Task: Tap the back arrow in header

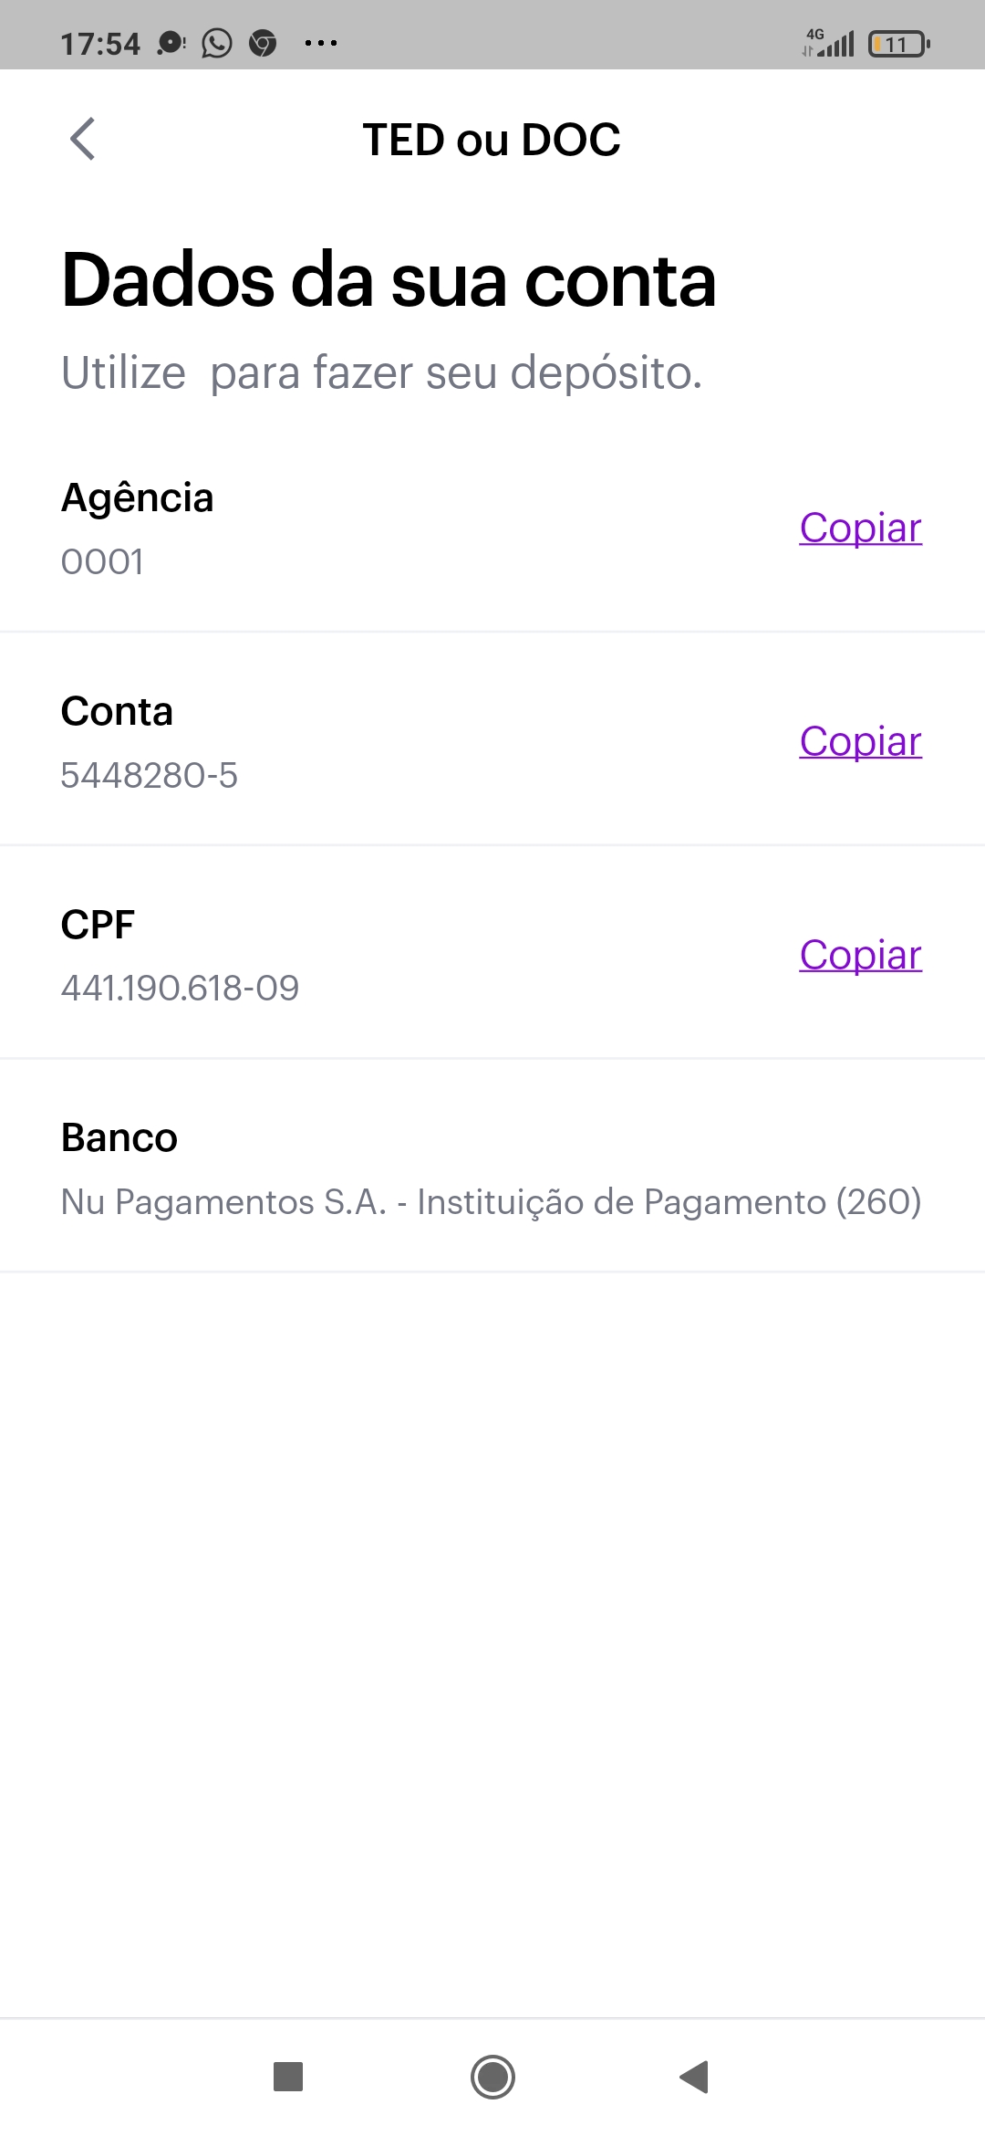Action: pyautogui.click(x=83, y=140)
